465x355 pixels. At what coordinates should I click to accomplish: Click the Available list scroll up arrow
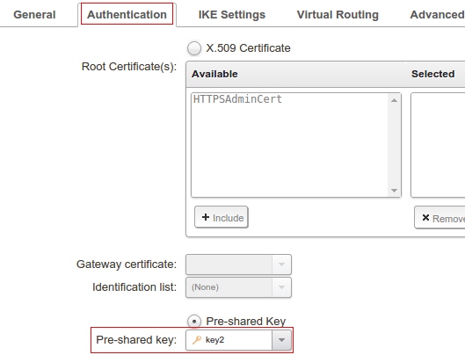coord(394,100)
